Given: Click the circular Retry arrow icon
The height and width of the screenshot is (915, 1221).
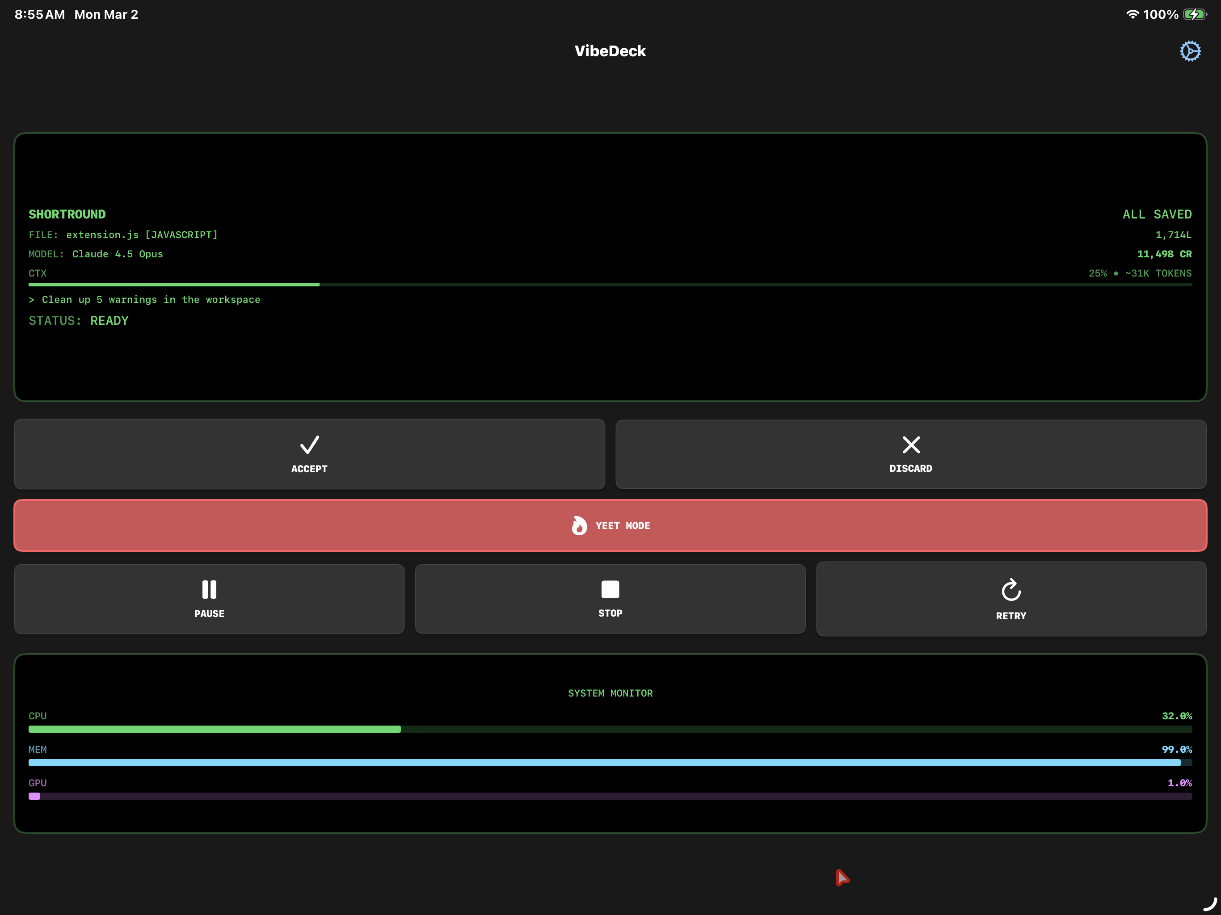Looking at the screenshot, I should pos(1010,589).
